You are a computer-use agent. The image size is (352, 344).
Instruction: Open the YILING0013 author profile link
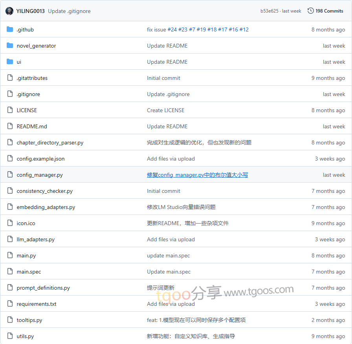tap(31, 11)
